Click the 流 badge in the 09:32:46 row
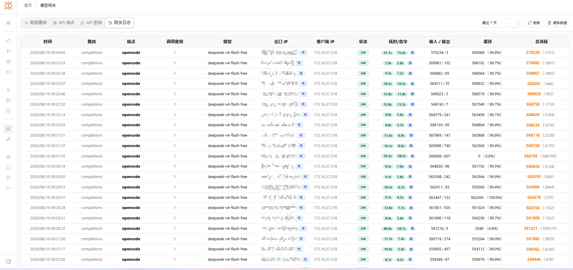The width and height of the screenshot is (573, 270). click(x=412, y=94)
